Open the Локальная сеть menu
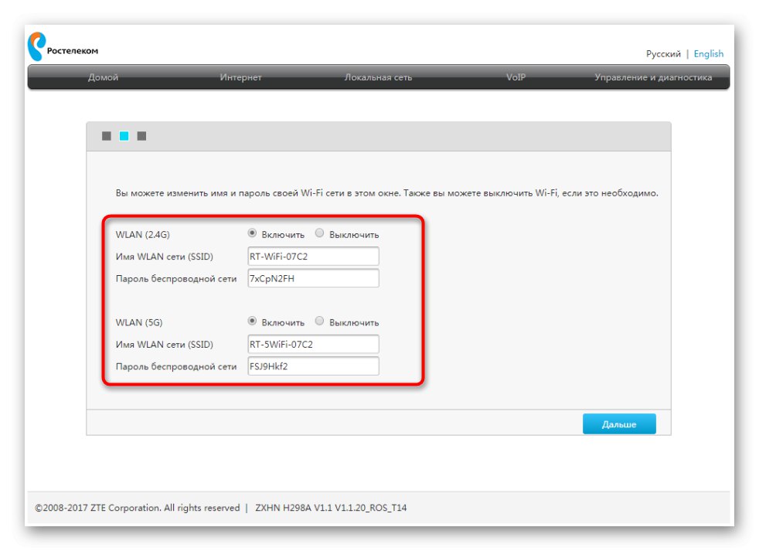The width and height of the screenshot is (759, 551). pos(378,77)
